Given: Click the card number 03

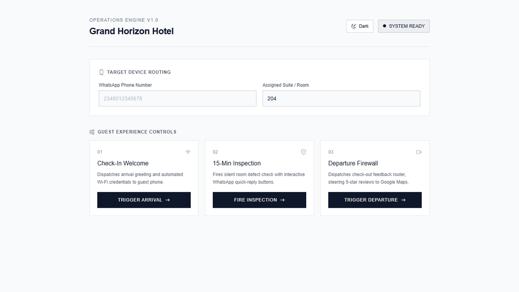Looking at the screenshot, I should point(331,152).
